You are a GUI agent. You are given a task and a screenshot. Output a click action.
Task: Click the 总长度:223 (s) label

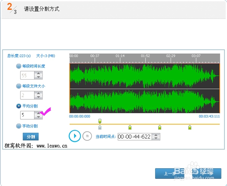(x=19, y=56)
